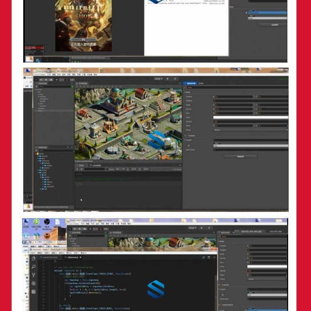Open the Extensions icon in VS Code sidebar
The width and height of the screenshot is (311, 311).
coord(34,292)
